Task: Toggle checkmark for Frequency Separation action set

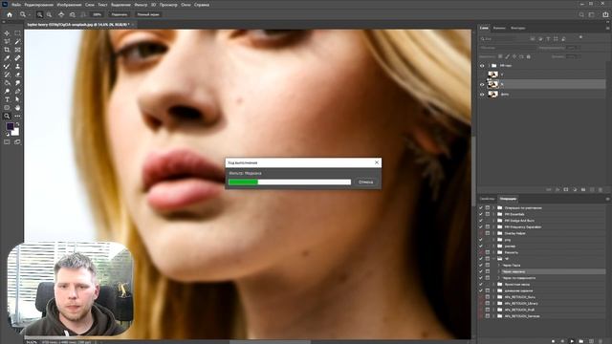Action: [481, 226]
